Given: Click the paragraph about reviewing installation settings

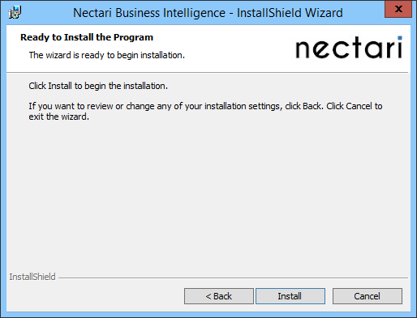Looking at the screenshot, I should pos(205,112).
